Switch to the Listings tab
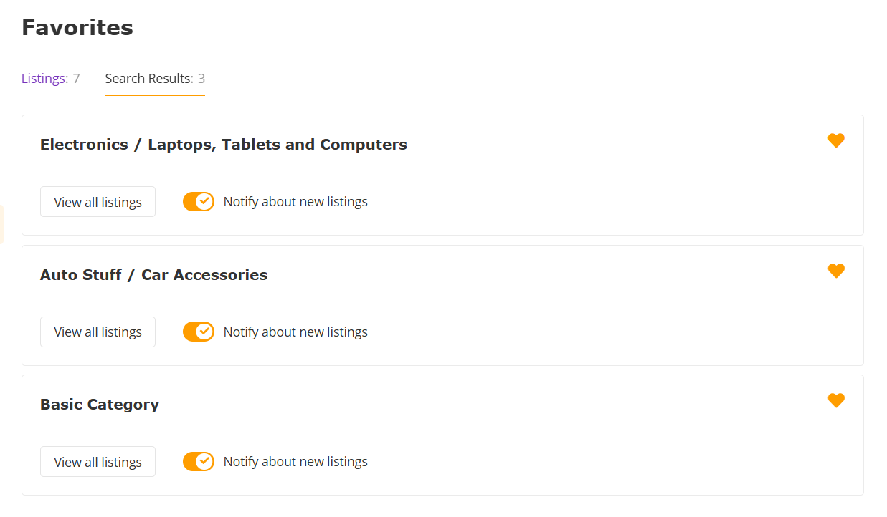The width and height of the screenshot is (887, 517). 50,79
